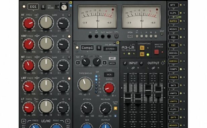Solo the SAT1 module with its S icon
Screen dimensions: 207x128
(184, 85)
